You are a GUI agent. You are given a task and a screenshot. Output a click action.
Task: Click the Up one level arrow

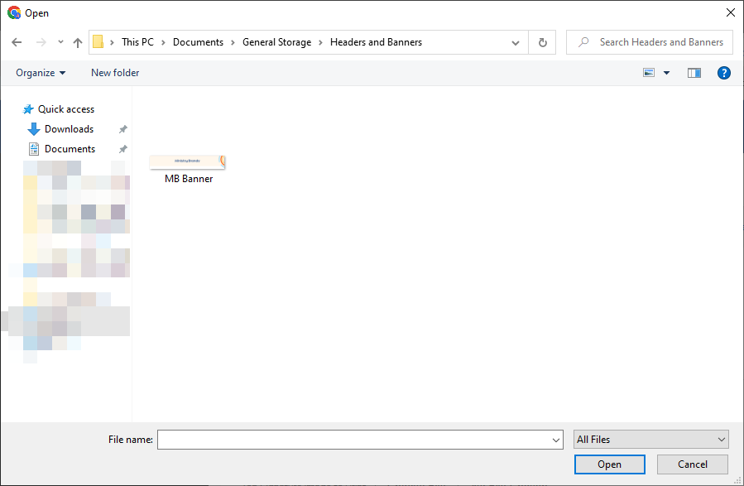(x=78, y=42)
